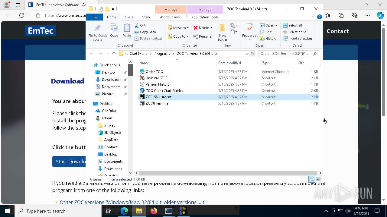
Task: Open the Shortcut Tools tab
Action: (171, 17)
